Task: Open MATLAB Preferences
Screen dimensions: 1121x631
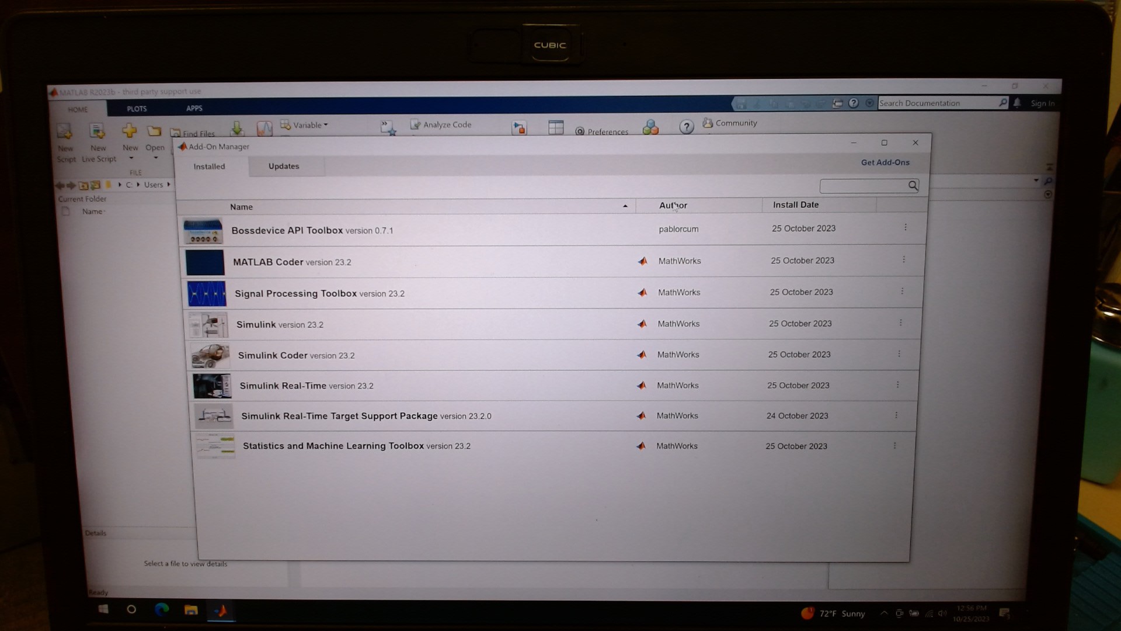Action: point(580,131)
